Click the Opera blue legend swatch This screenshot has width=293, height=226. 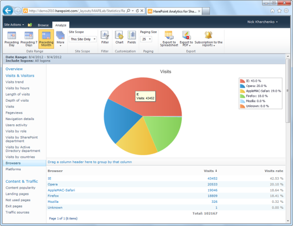pos(243,86)
